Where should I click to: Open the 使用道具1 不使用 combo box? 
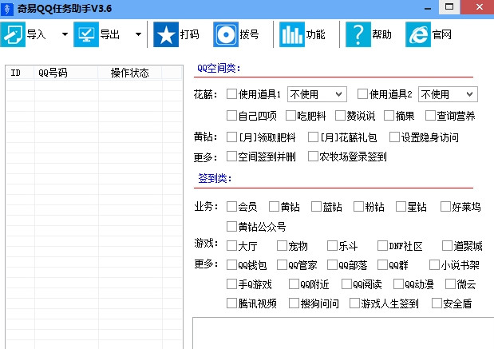(317, 94)
